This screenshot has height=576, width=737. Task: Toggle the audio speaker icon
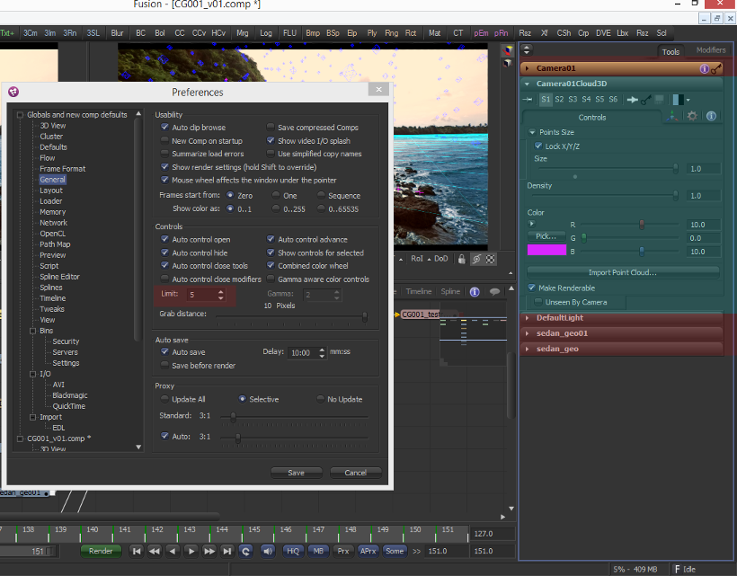click(268, 551)
